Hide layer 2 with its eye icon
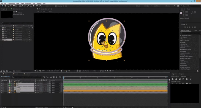 click(1, 84)
